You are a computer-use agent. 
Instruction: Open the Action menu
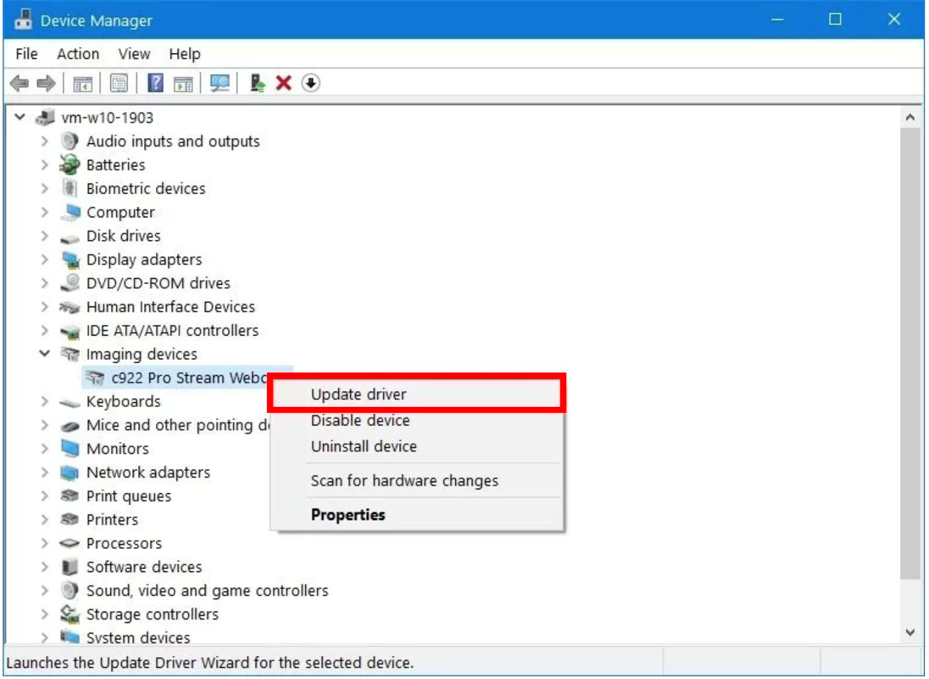click(78, 54)
